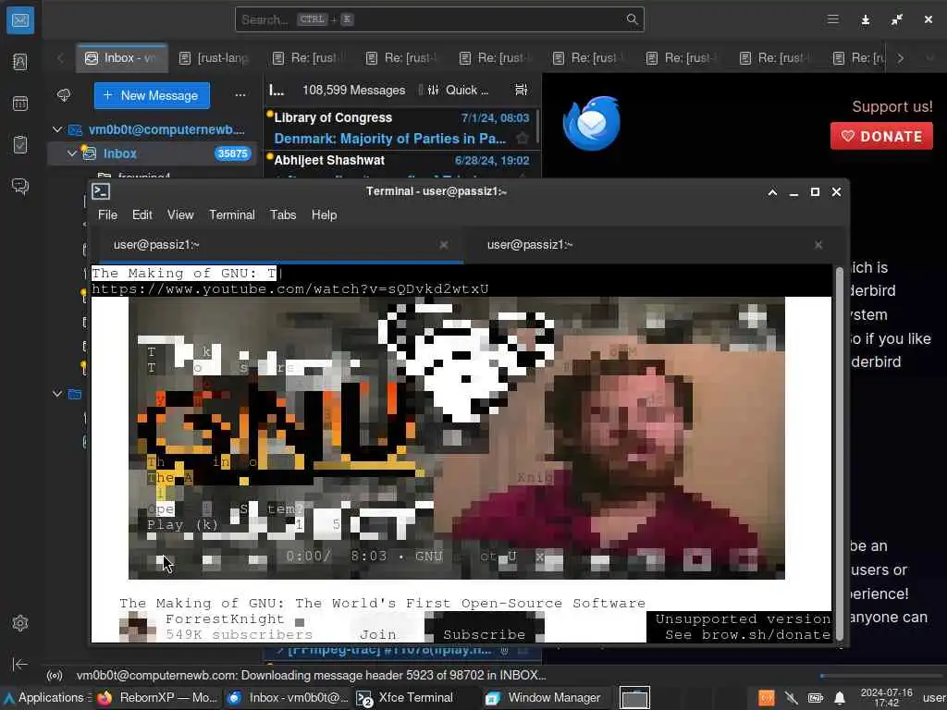The width and height of the screenshot is (947, 710).
Task: Collapse the vm0b0t@computernewb account tree
Action: click(57, 129)
